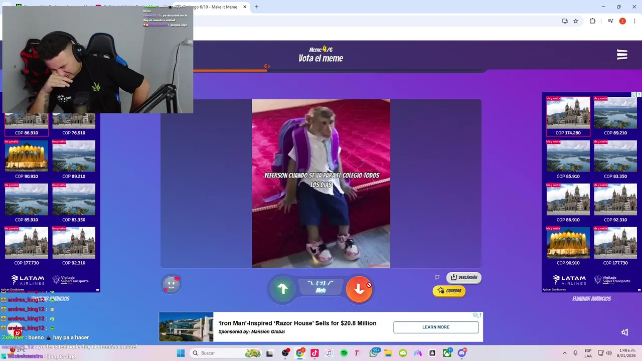Open the ESP LAA language selector
Screen dimensions: 642x361
588,353
